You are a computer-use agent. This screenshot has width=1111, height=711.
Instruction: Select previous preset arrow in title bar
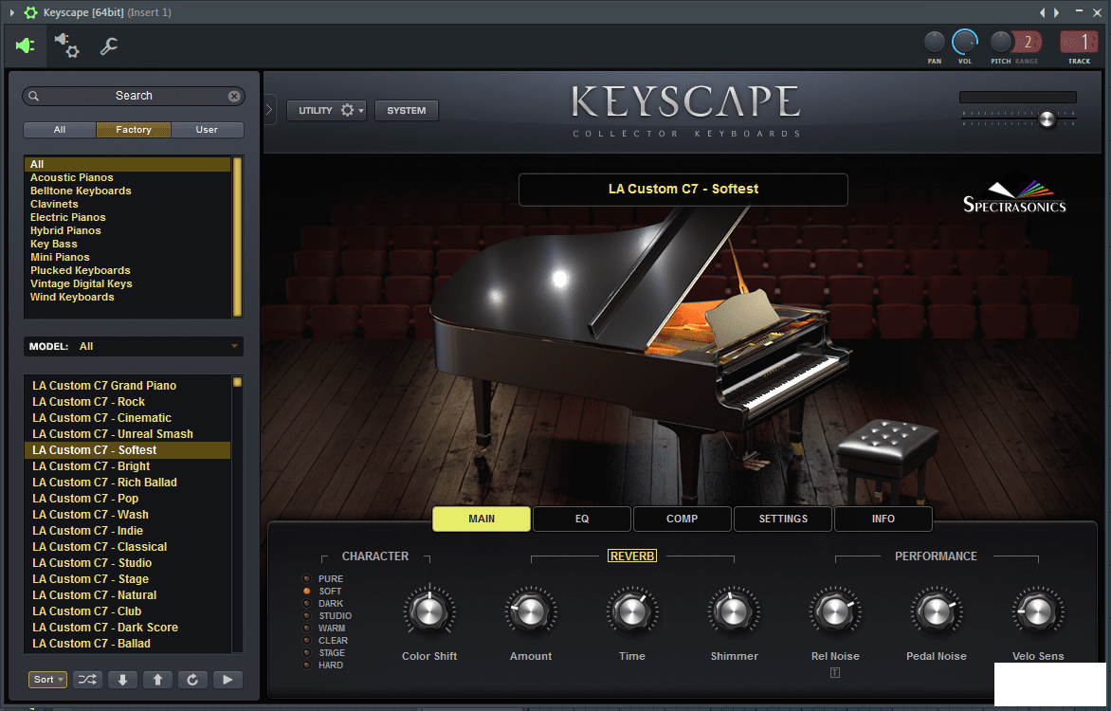click(x=1042, y=12)
